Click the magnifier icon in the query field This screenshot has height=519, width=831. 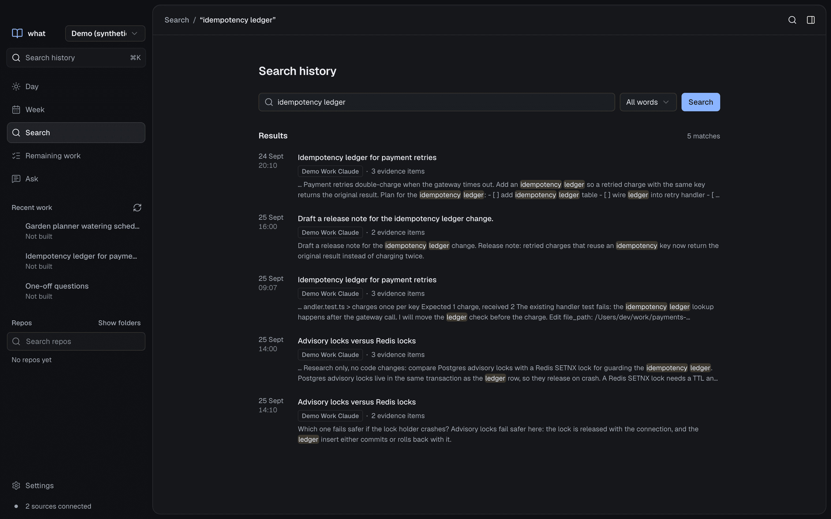tap(269, 102)
